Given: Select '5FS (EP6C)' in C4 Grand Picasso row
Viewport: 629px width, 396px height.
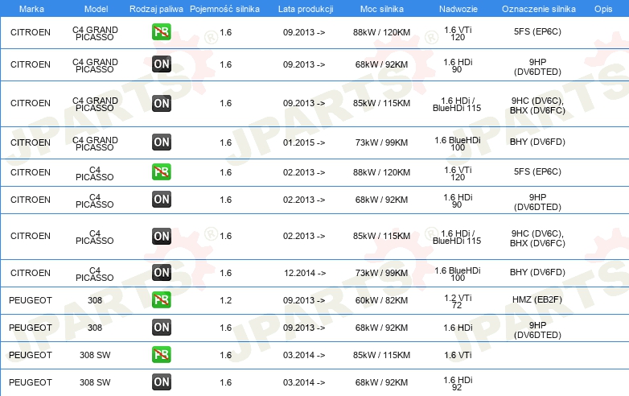Looking at the screenshot, I should (x=537, y=31).
